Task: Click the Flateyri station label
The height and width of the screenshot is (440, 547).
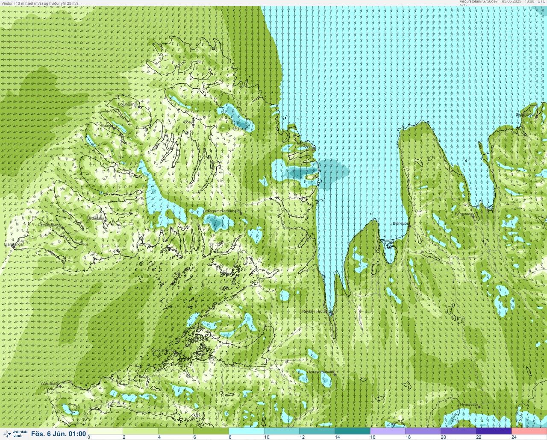Action: coord(106,126)
